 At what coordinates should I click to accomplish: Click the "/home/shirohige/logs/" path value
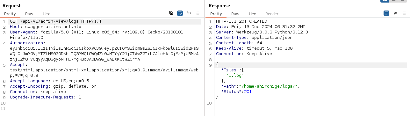(x=269, y=86)
